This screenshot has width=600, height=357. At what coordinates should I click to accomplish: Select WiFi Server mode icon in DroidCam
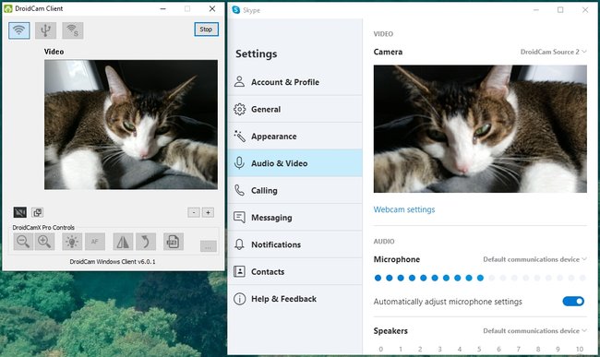coord(72,30)
